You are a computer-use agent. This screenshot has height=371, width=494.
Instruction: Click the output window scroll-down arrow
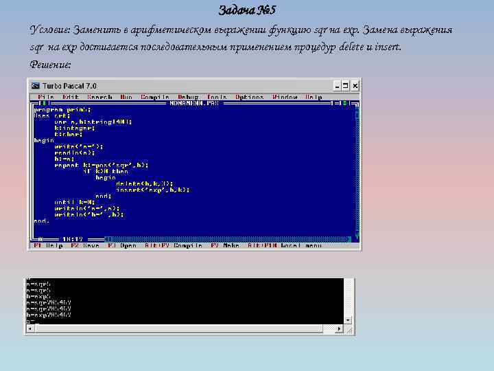coord(348,321)
